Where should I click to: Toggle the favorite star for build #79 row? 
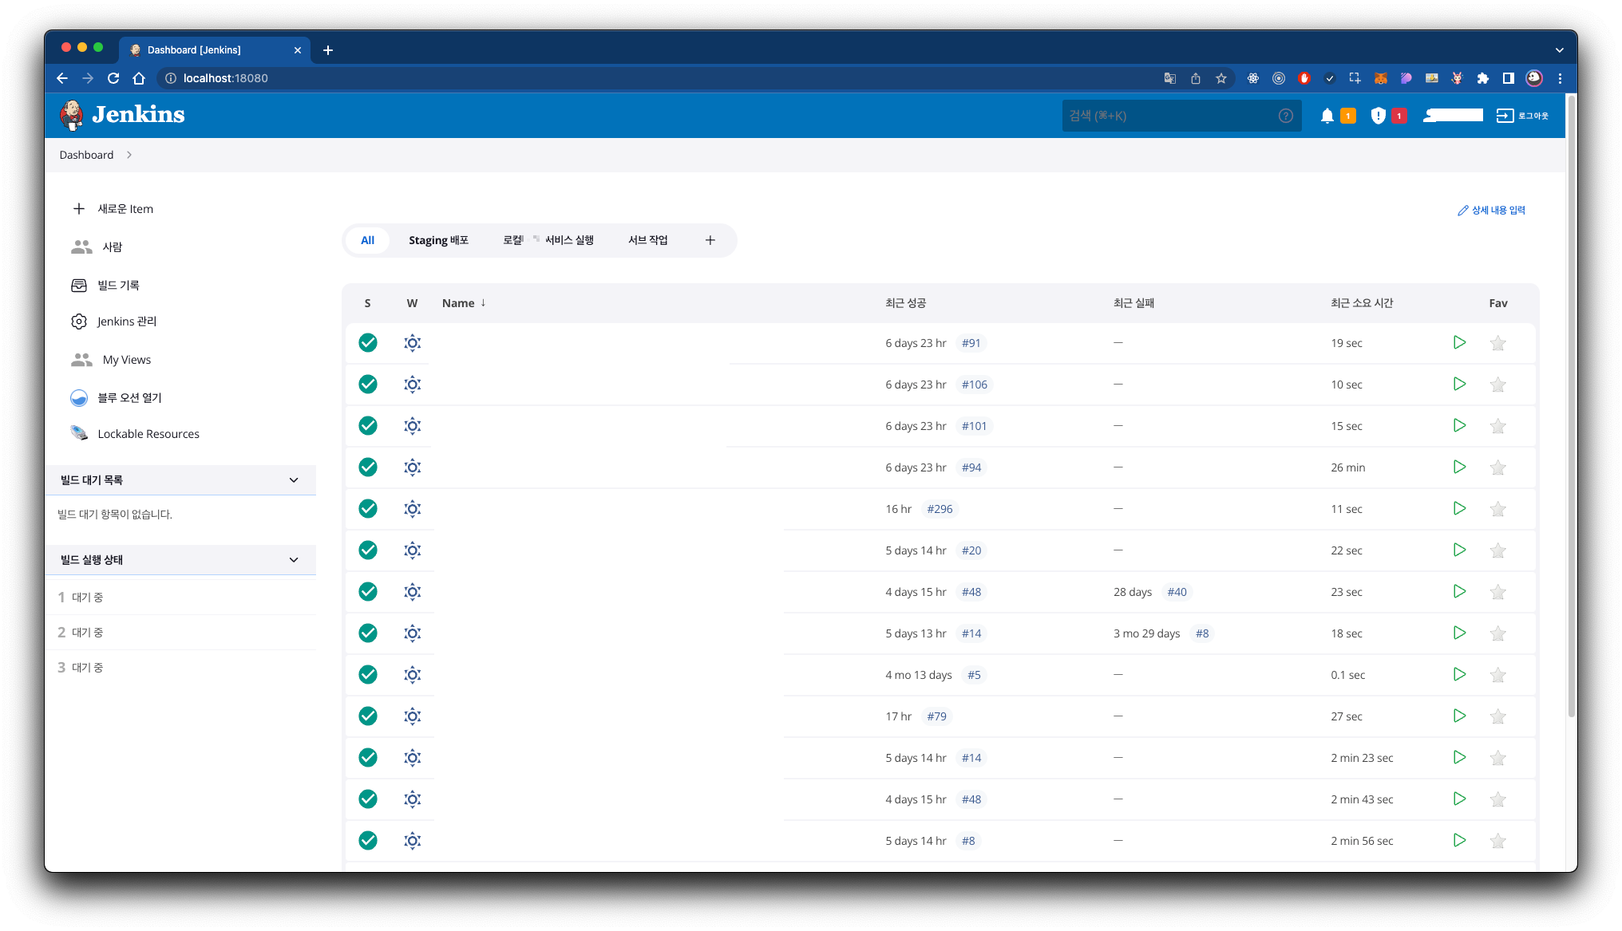click(x=1497, y=716)
